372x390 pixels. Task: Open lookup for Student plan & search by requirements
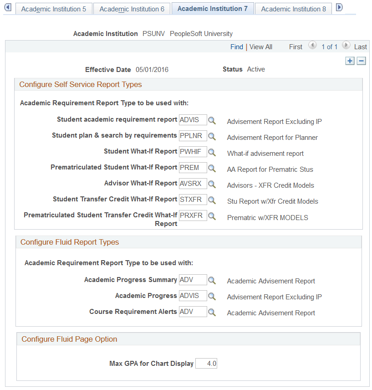coord(212,136)
